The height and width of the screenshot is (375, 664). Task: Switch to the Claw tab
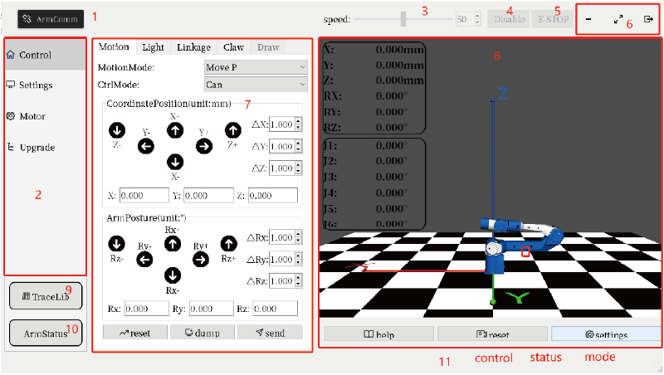233,47
